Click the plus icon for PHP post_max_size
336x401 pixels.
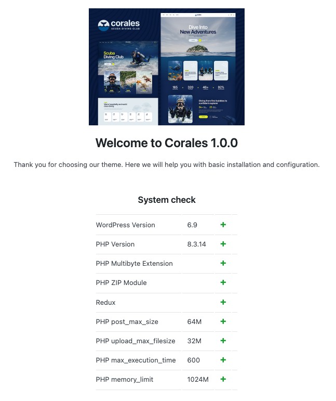tap(223, 321)
